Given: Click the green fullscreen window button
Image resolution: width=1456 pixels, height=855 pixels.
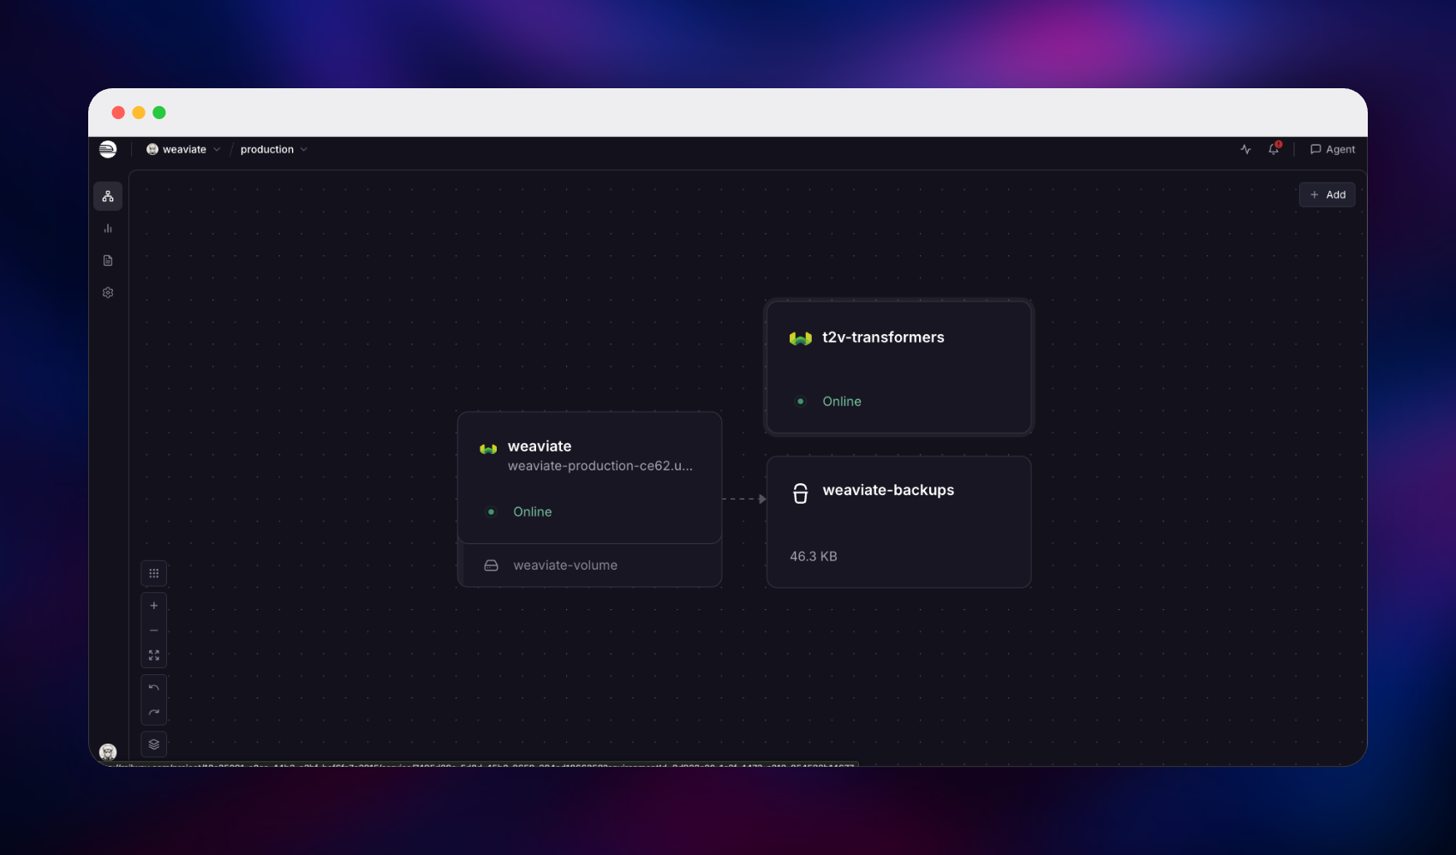Looking at the screenshot, I should coord(159,112).
